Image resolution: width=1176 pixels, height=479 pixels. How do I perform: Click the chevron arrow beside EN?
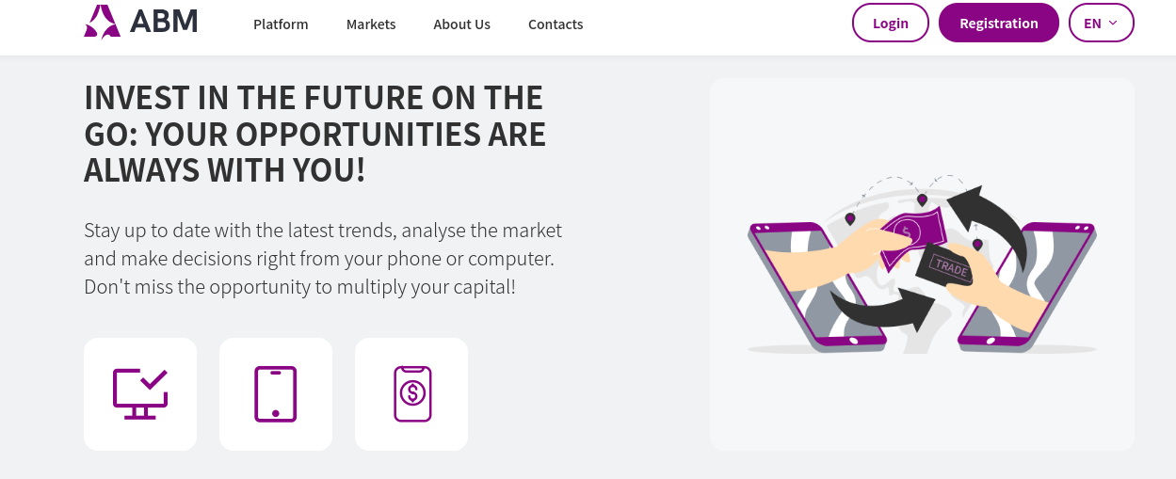click(1113, 23)
